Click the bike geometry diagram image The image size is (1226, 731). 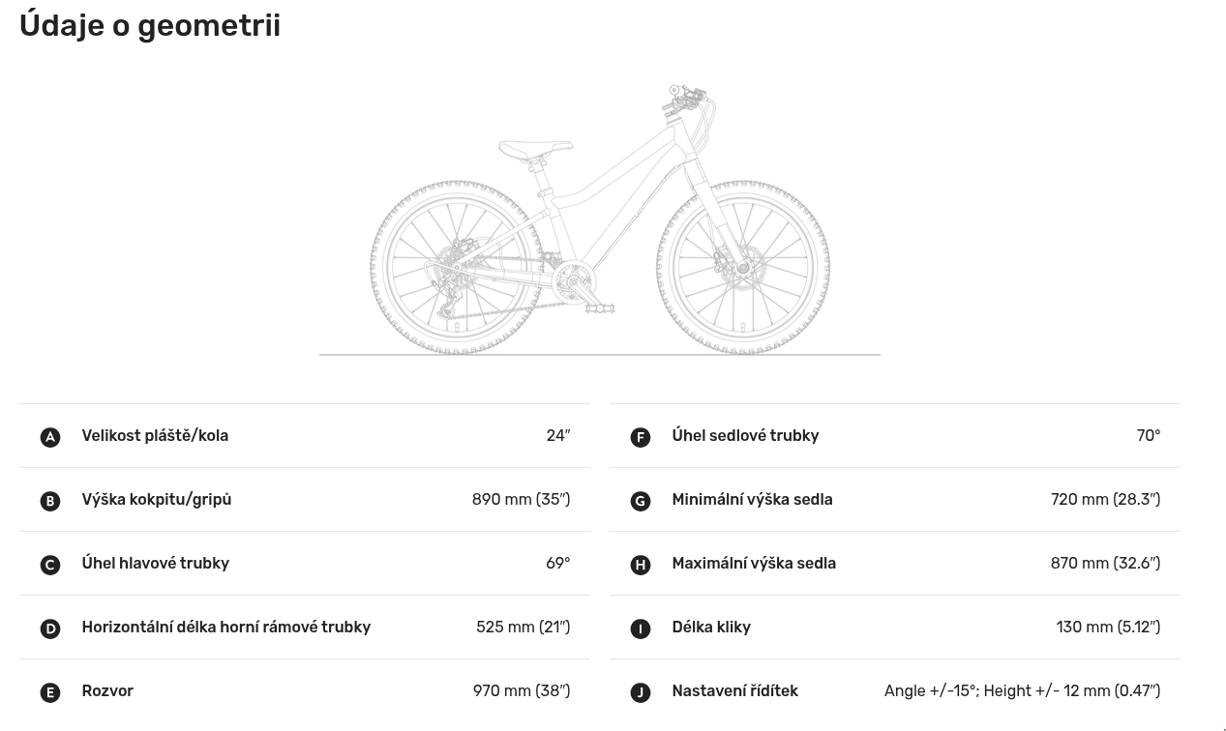point(600,222)
